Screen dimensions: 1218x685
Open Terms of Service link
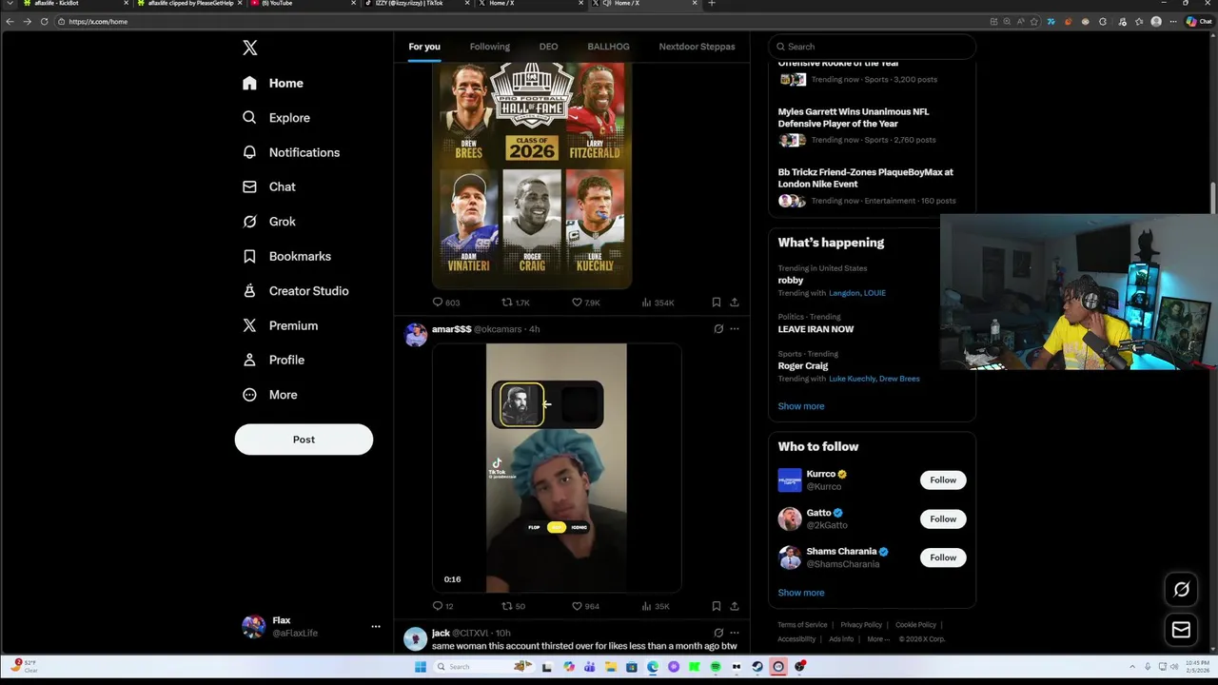point(802,625)
